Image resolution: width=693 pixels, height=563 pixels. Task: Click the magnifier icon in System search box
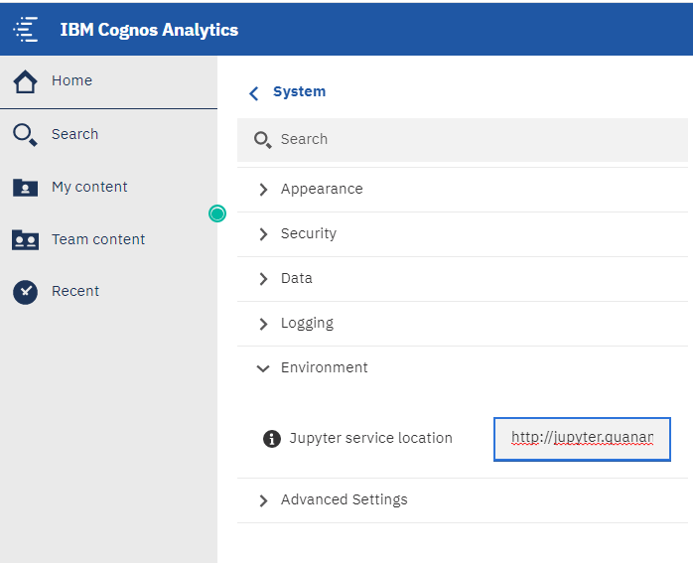[x=262, y=140]
